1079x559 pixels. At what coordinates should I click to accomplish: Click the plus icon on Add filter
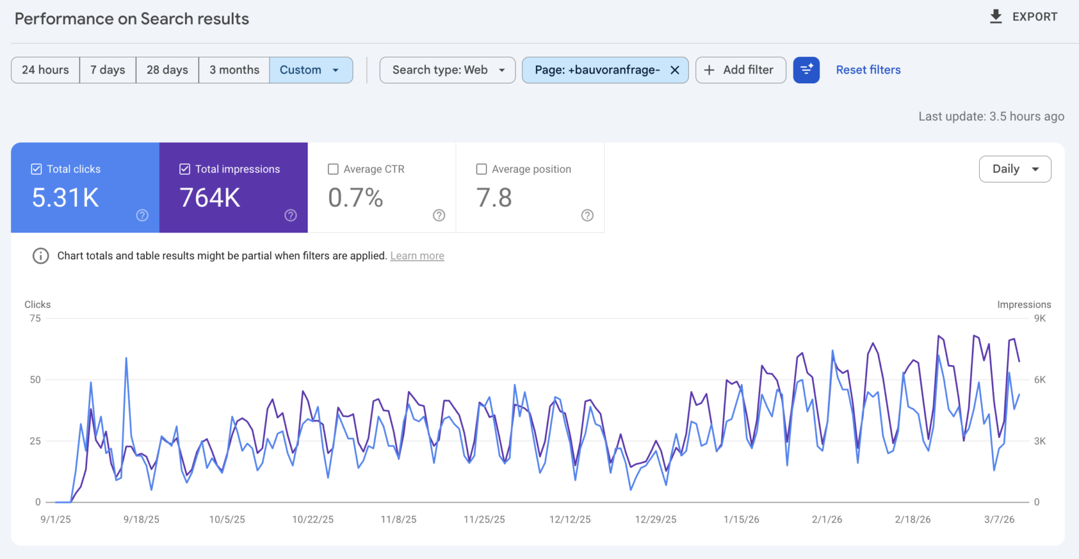pyautogui.click(x=710, y=70)
